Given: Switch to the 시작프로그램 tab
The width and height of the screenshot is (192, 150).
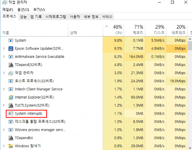Looking at the screenshot, I should (56, 17).
